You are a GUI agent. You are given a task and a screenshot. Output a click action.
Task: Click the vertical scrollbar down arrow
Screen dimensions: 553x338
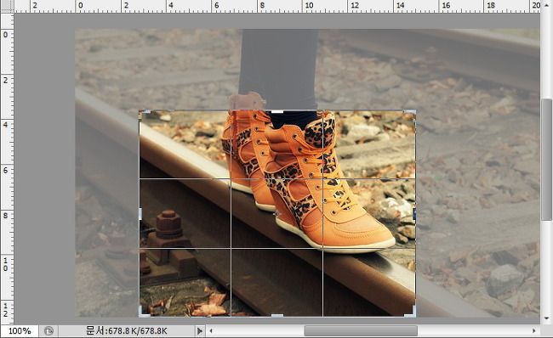[x=547, y=318]
